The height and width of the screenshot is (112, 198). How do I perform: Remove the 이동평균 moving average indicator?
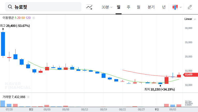pos(34,18)
